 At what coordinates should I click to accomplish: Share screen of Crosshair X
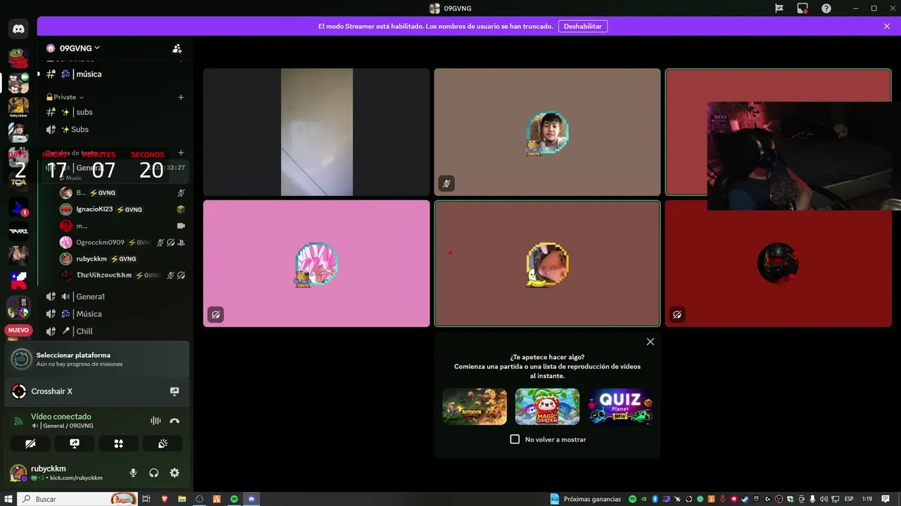click(175, 391)
